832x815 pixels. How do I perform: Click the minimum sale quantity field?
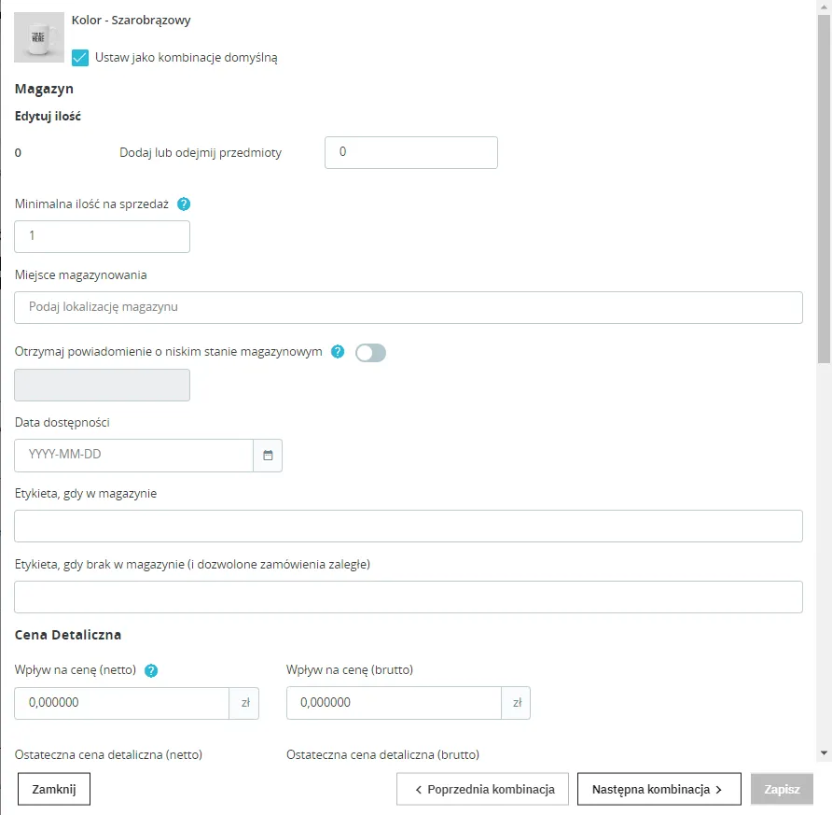point(102,236)
